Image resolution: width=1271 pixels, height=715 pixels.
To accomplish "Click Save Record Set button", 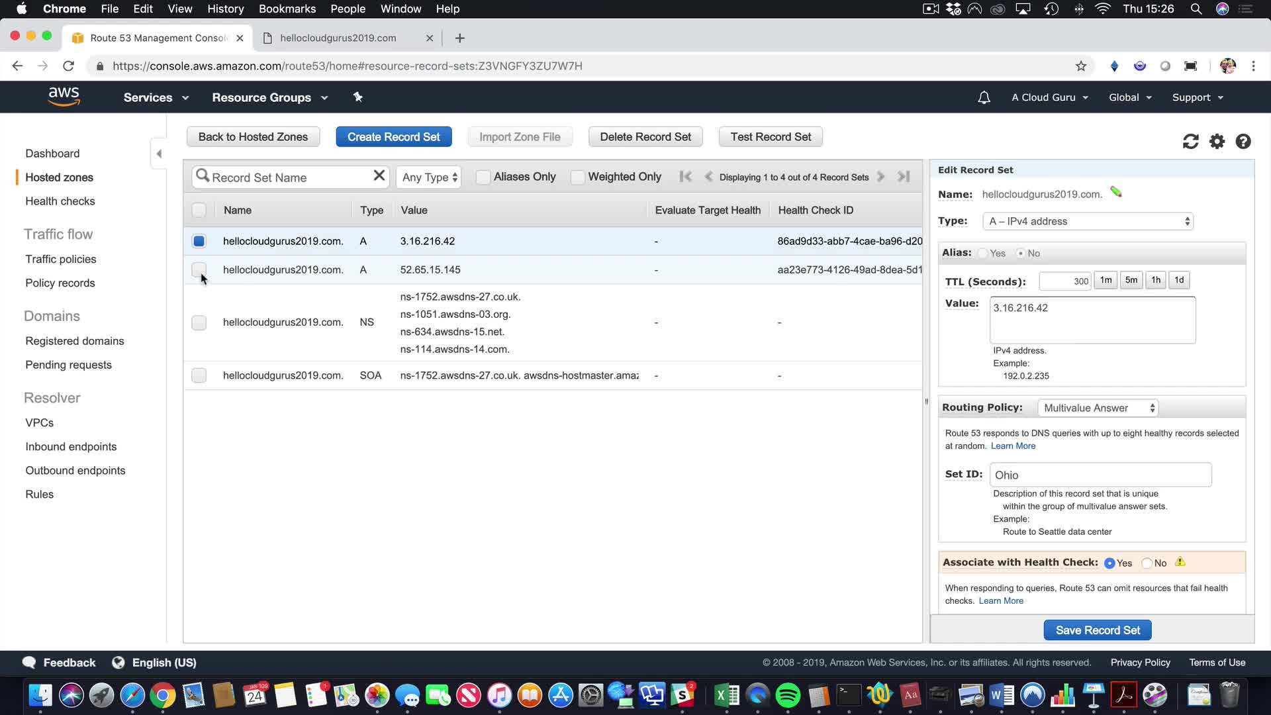I will click(x=1097, y=630).
